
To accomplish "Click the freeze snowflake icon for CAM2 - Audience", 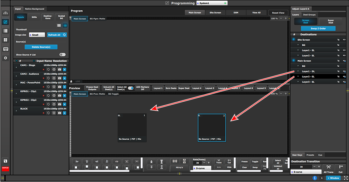I will coord(54,78).
